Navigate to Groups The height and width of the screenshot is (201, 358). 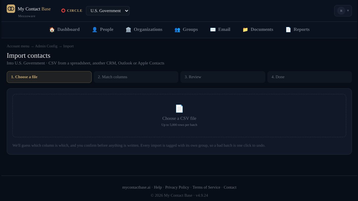(186, 29)
